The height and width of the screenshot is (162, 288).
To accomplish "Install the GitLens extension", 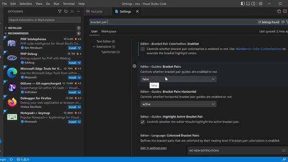I will [72, 92].
